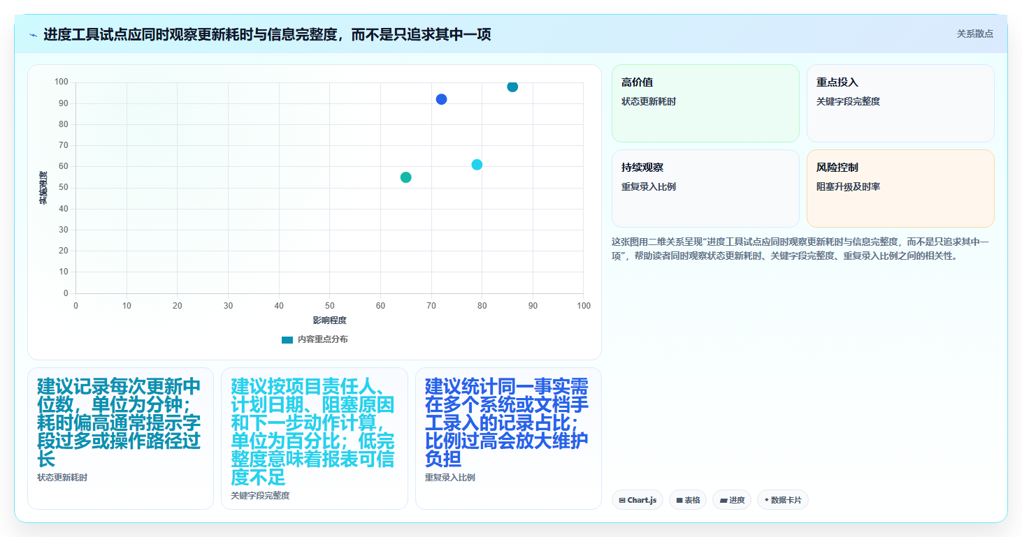Click the icon on the 进度 chip
The height and width of the screenshot is (537, 1022).
[723, 501]
